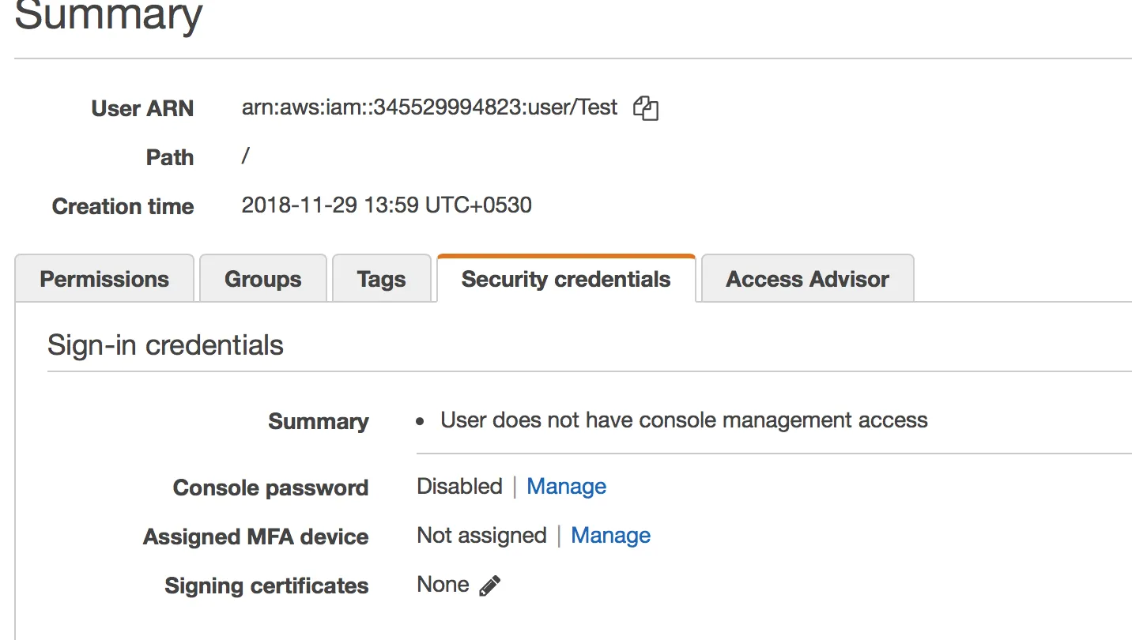1132x640 pixels.
Task: Click the Creation time timestamp value
Action: [x=387, y=205]
